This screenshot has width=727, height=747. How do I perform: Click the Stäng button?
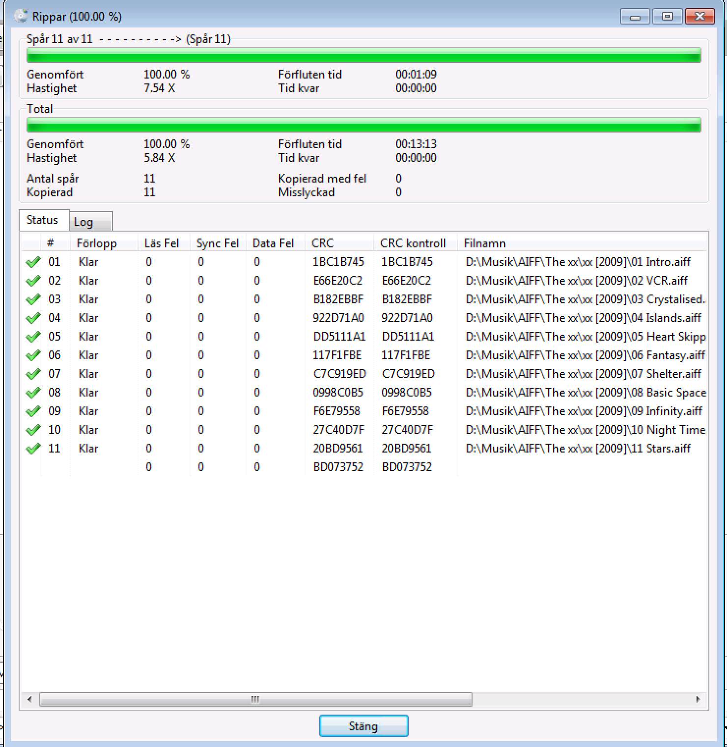363,726
